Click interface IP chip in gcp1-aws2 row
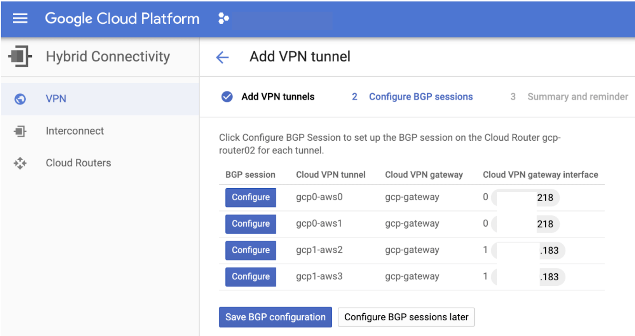The height and width of the screenshot is (336, 635). pos(528,250)
